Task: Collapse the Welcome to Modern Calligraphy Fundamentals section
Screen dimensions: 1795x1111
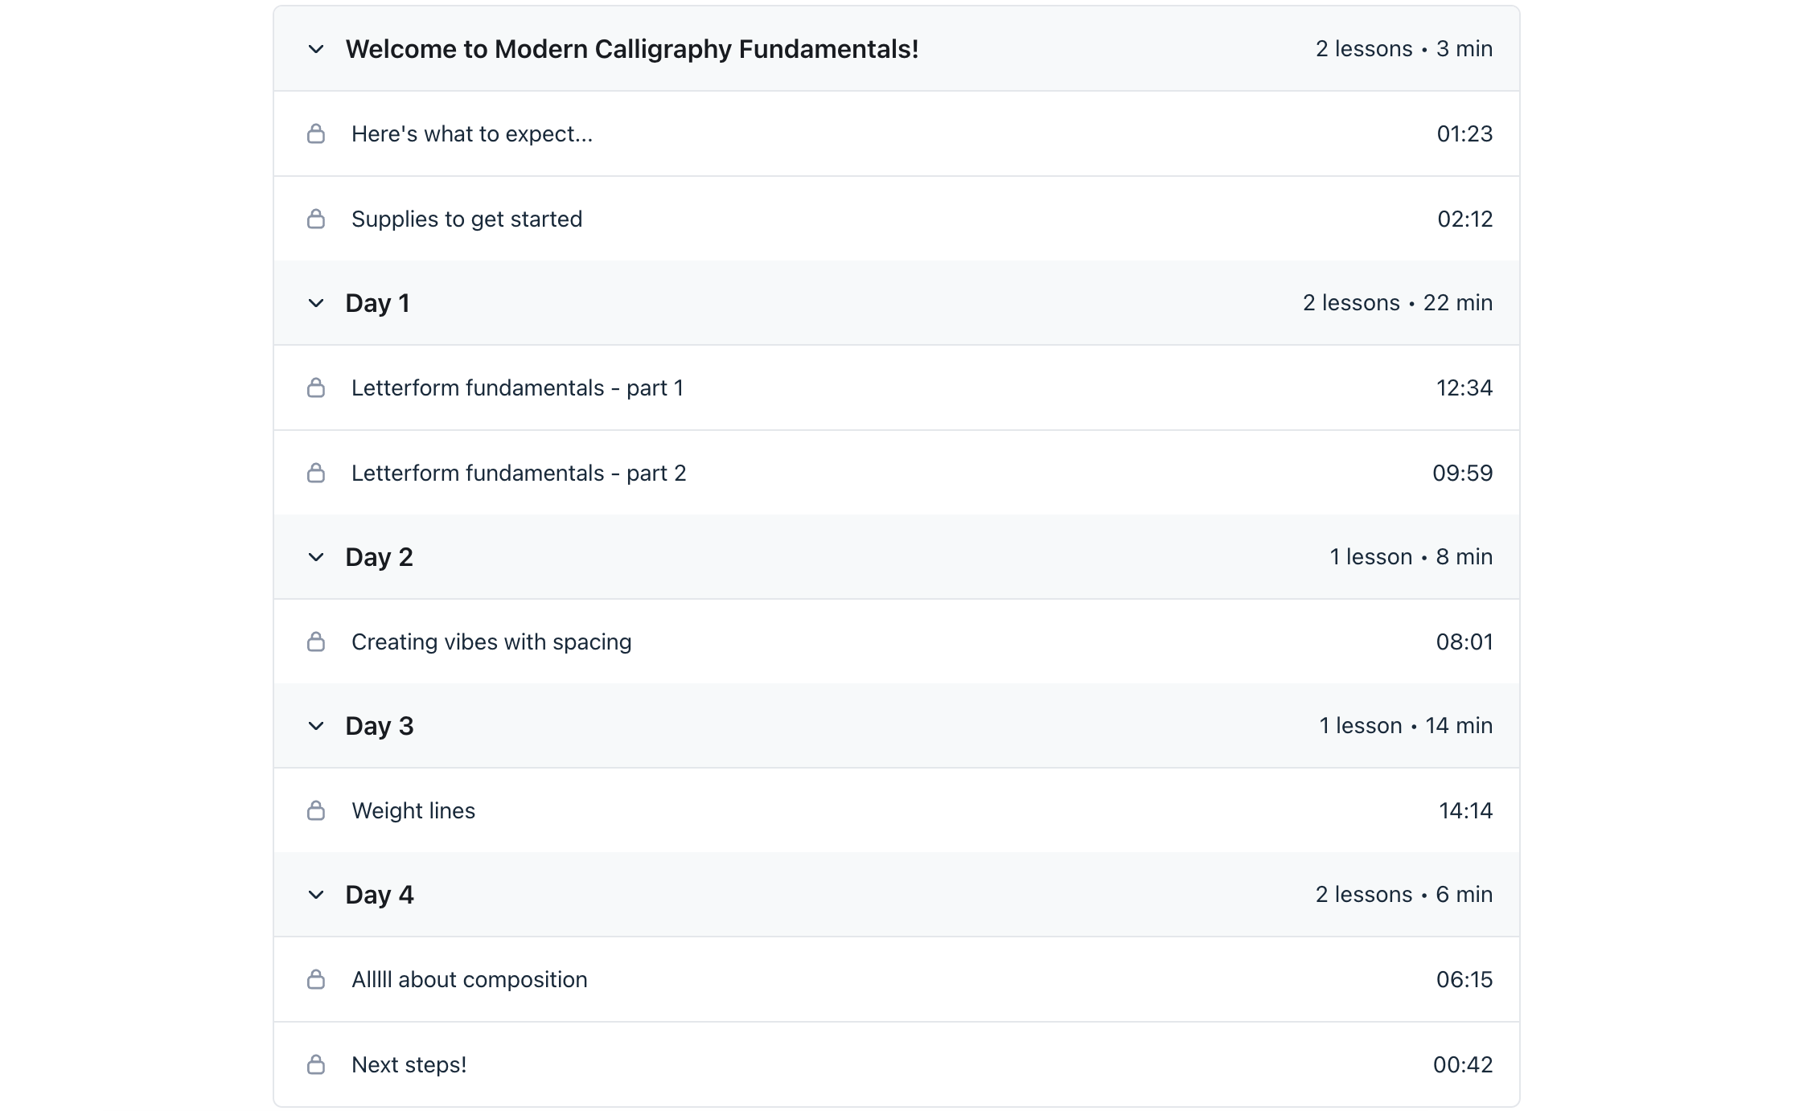Action: point(316,49)
